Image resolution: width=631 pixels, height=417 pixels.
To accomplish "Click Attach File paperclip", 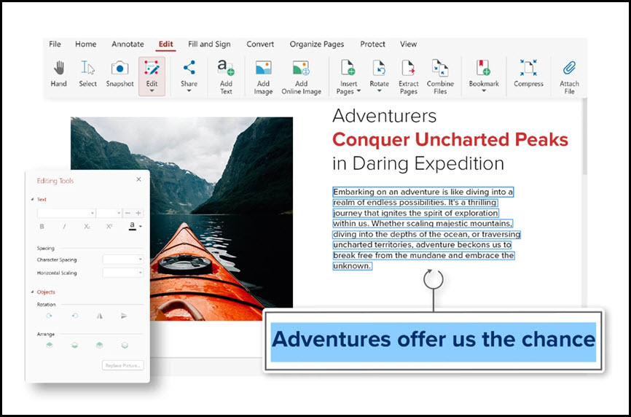I will [569, 68].
